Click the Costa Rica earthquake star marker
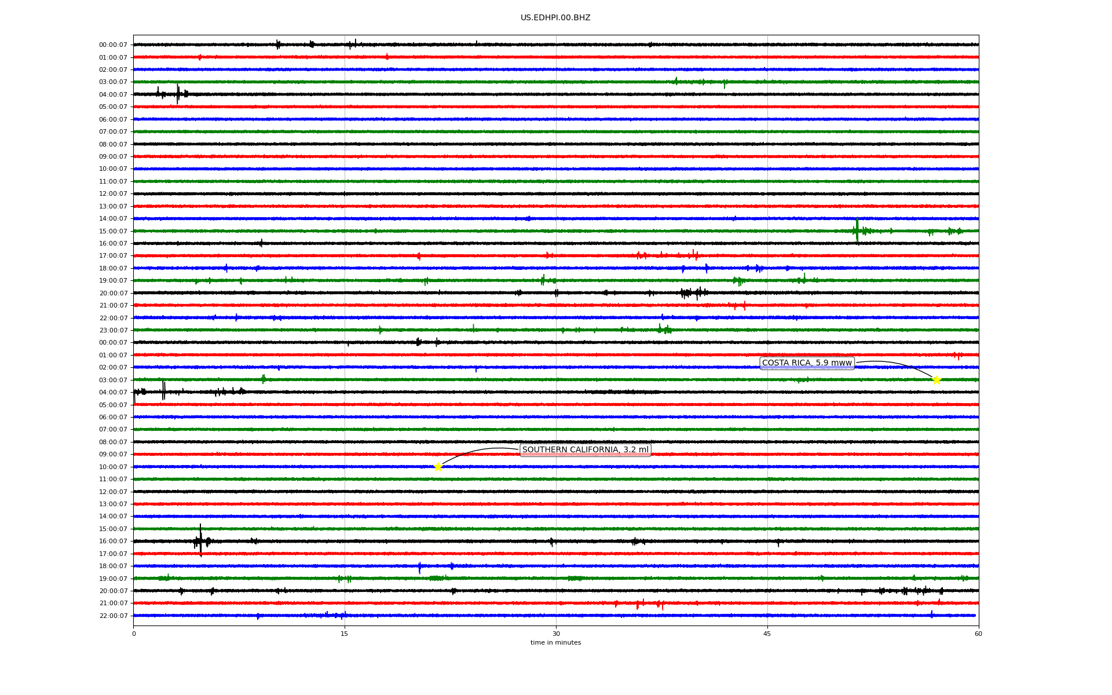 click(x=937, y=380)
